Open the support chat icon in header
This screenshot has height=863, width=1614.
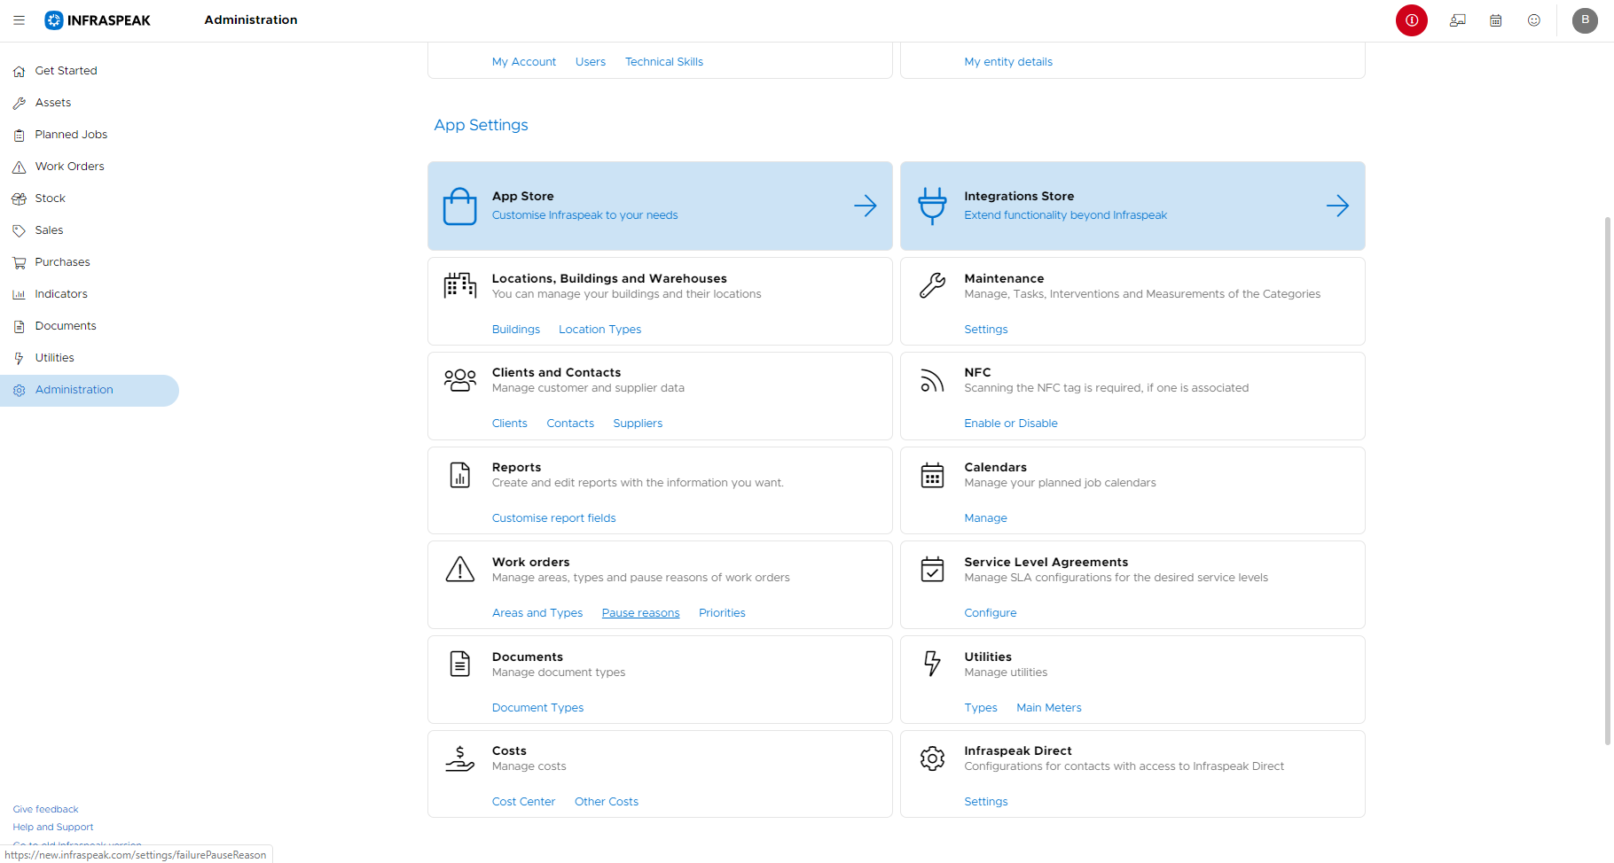coord(1458,19)
